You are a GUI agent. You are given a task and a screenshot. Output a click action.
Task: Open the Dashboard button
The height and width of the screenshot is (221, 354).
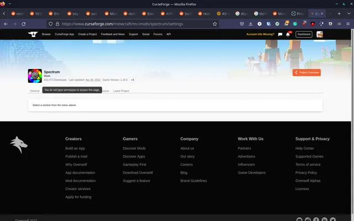(304, 34)
